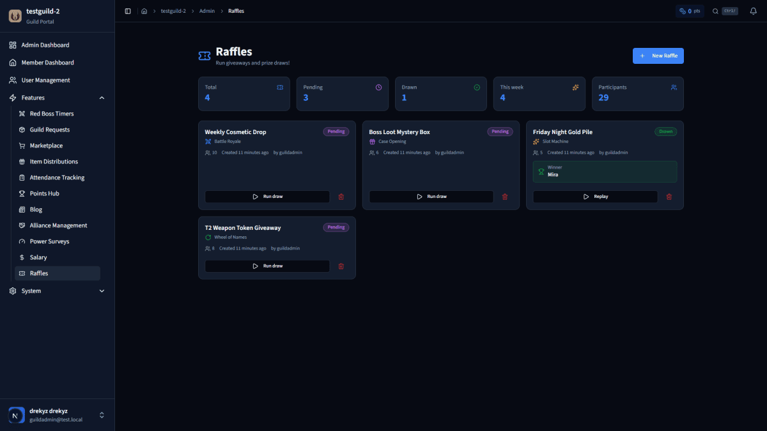Click the Drawn badge on Friday Night Gold Pile
Image resolution: width=767 pixels, height=431 pixels.
pos(665,132)
